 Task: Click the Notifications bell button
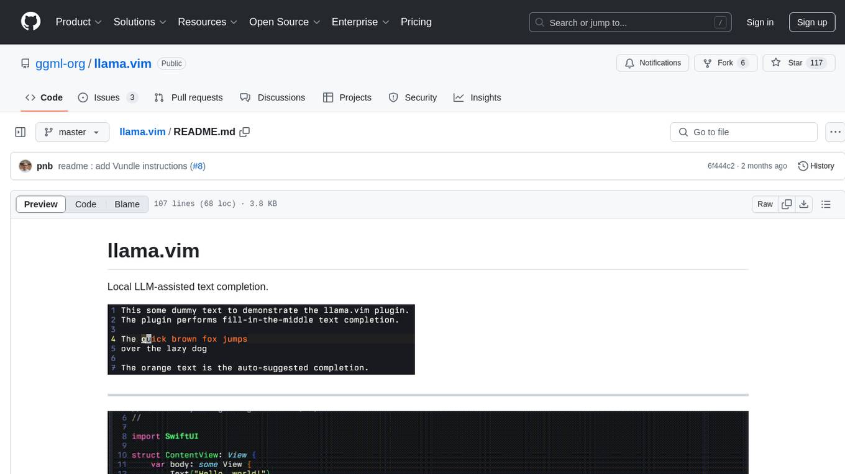653,63
